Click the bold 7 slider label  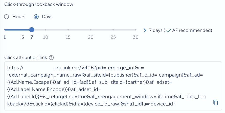[32, 37]
